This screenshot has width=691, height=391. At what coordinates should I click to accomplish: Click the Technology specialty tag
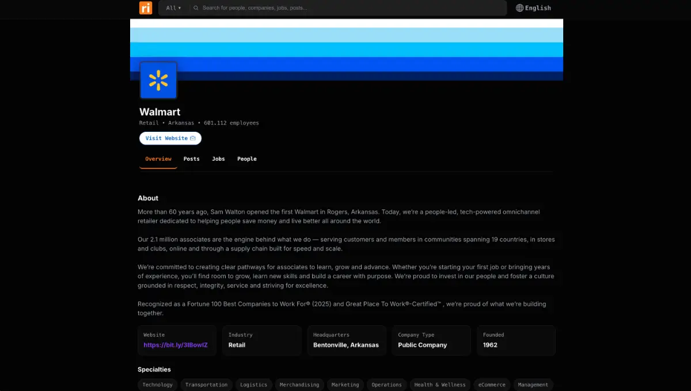(157, 385)
